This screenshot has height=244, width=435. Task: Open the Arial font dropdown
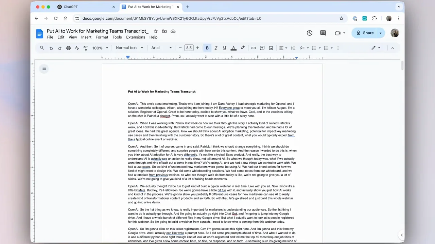[x=161, y=48]
